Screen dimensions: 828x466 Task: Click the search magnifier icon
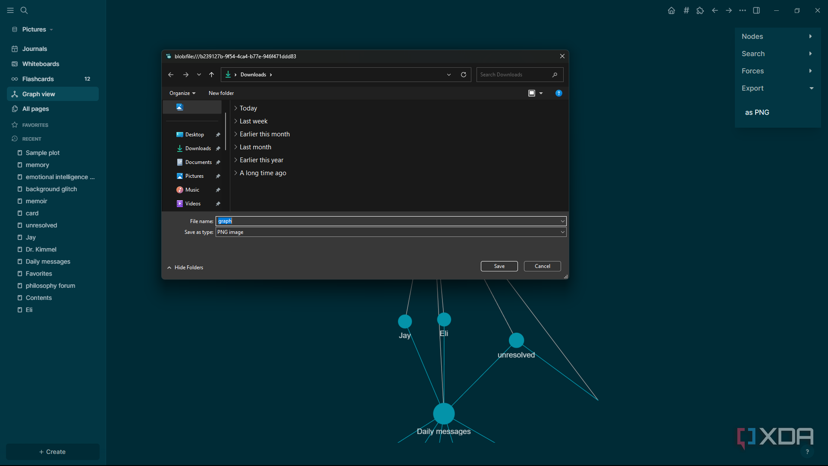pyautogui.click(x=24, y=10)
